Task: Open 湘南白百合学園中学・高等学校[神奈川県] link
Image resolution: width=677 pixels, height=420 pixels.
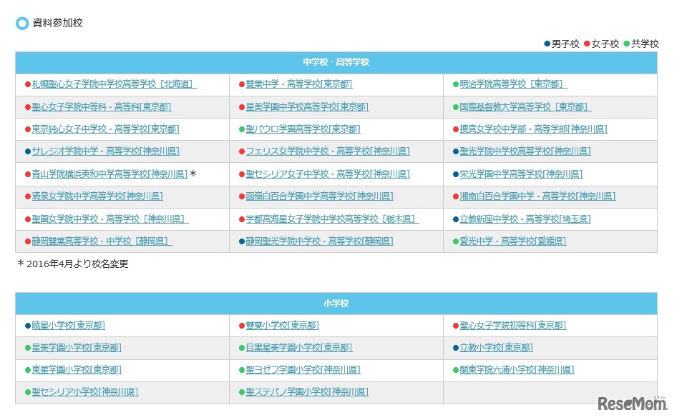Action: [x=538, y=196]
